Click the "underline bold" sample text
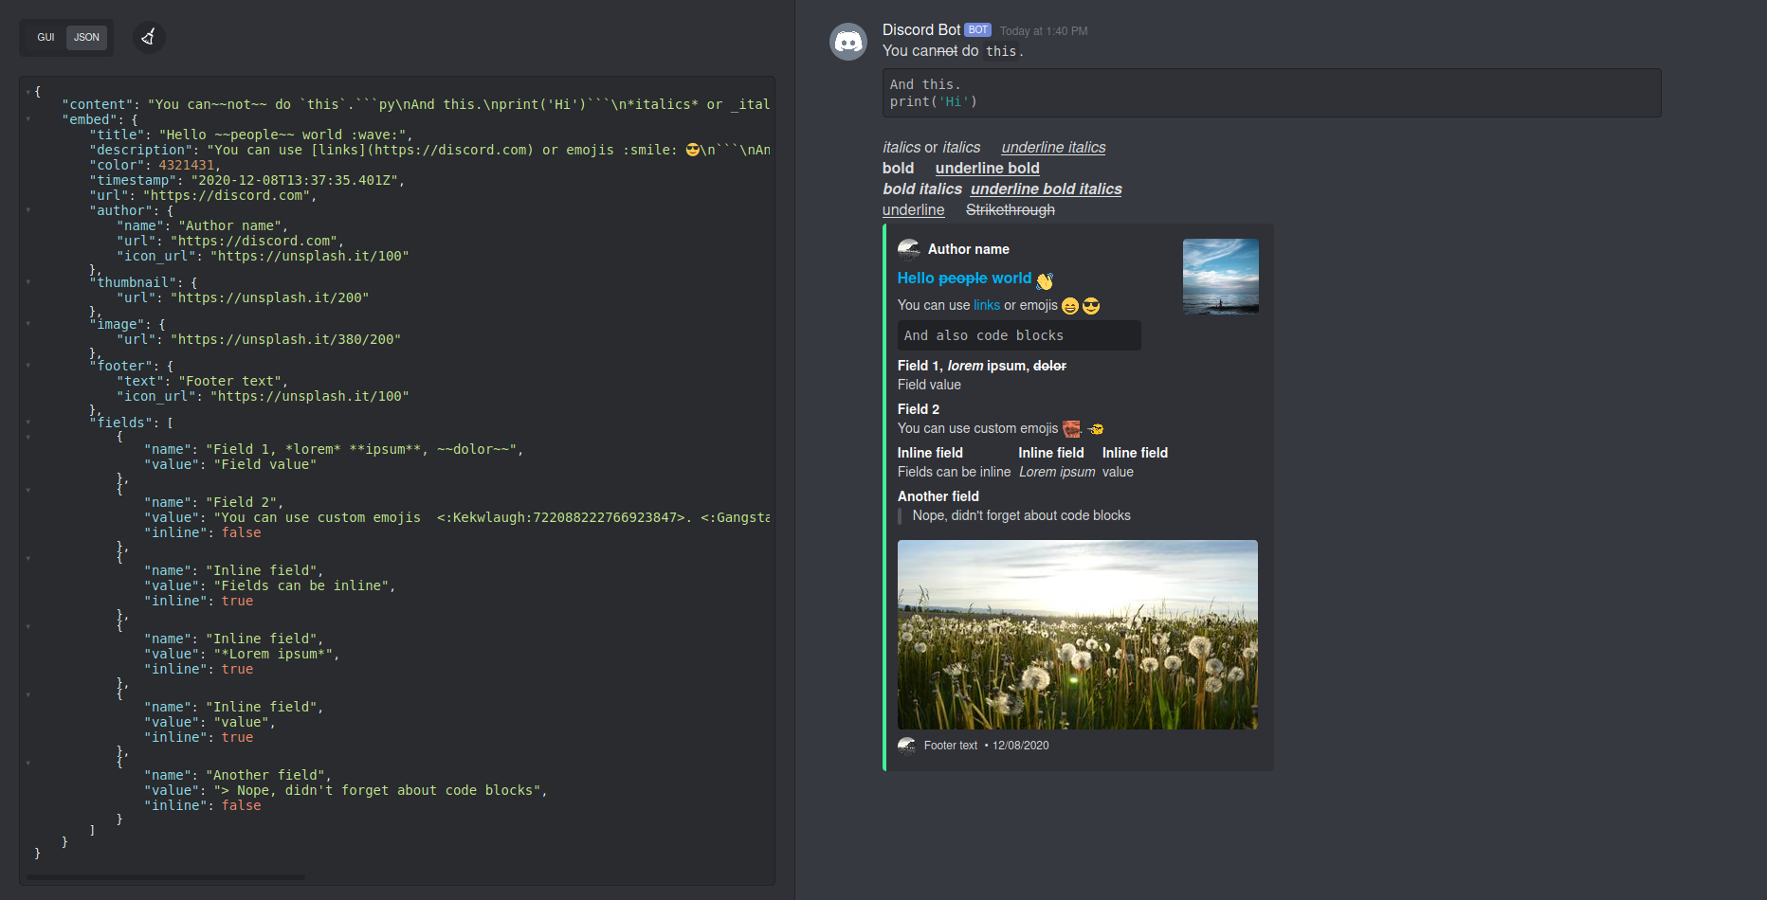Image resolution: width=1767 pixels, height=900 pixels. tap(987, 169)
